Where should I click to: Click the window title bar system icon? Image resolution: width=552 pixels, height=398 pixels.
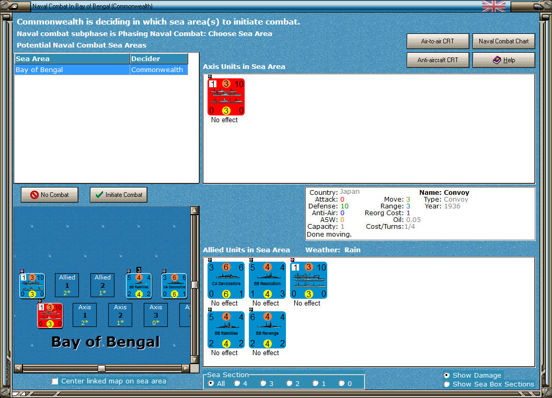pyautogui.click(x=14, y=6)
